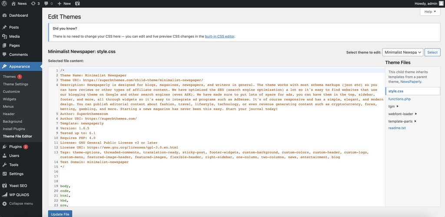Click the Text Domain line in editor
The image size is (445, 217).
point(94,162)
